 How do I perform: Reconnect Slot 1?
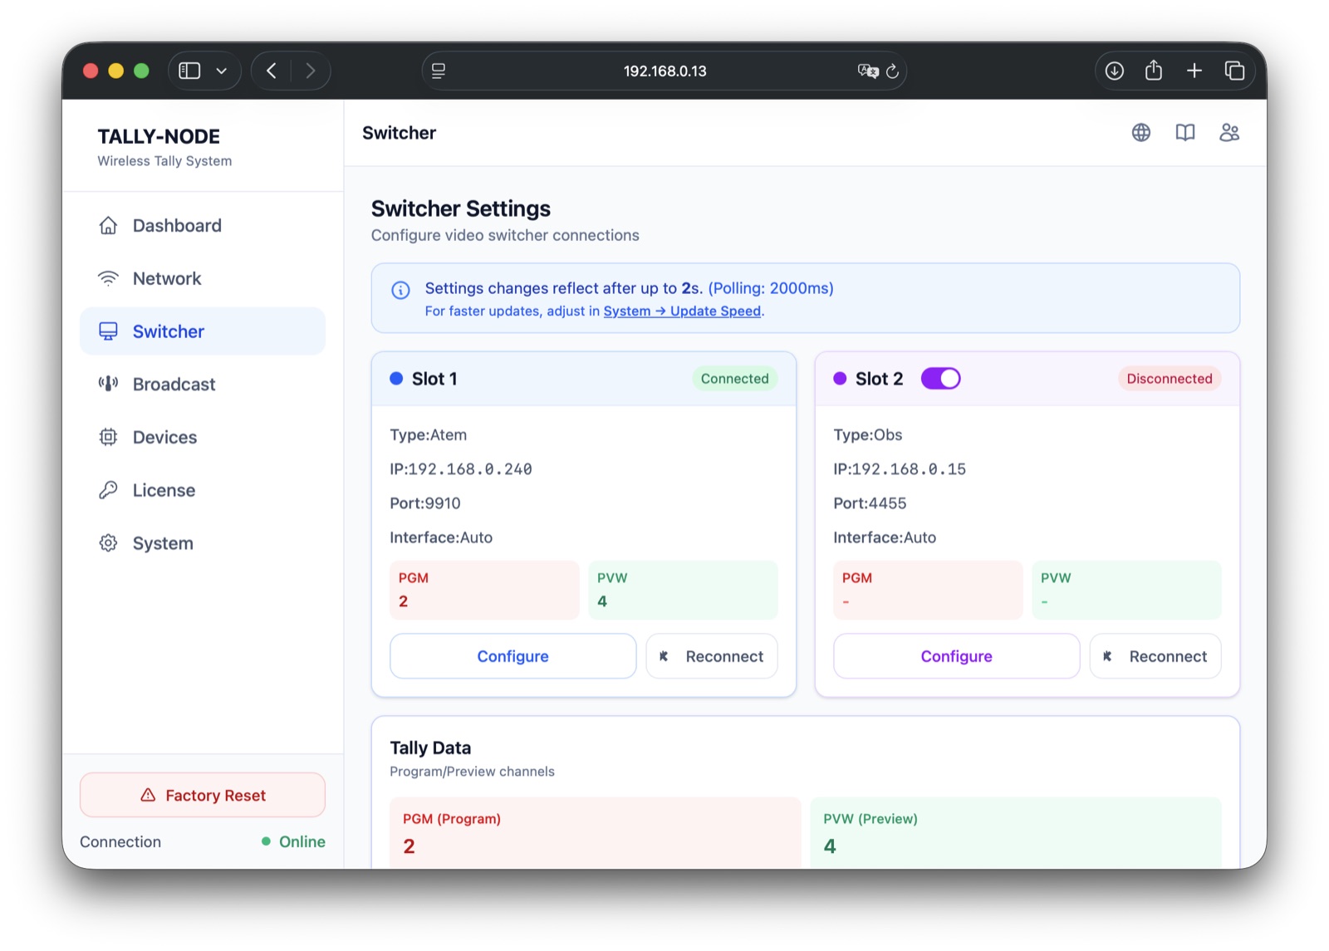[712, 656]
